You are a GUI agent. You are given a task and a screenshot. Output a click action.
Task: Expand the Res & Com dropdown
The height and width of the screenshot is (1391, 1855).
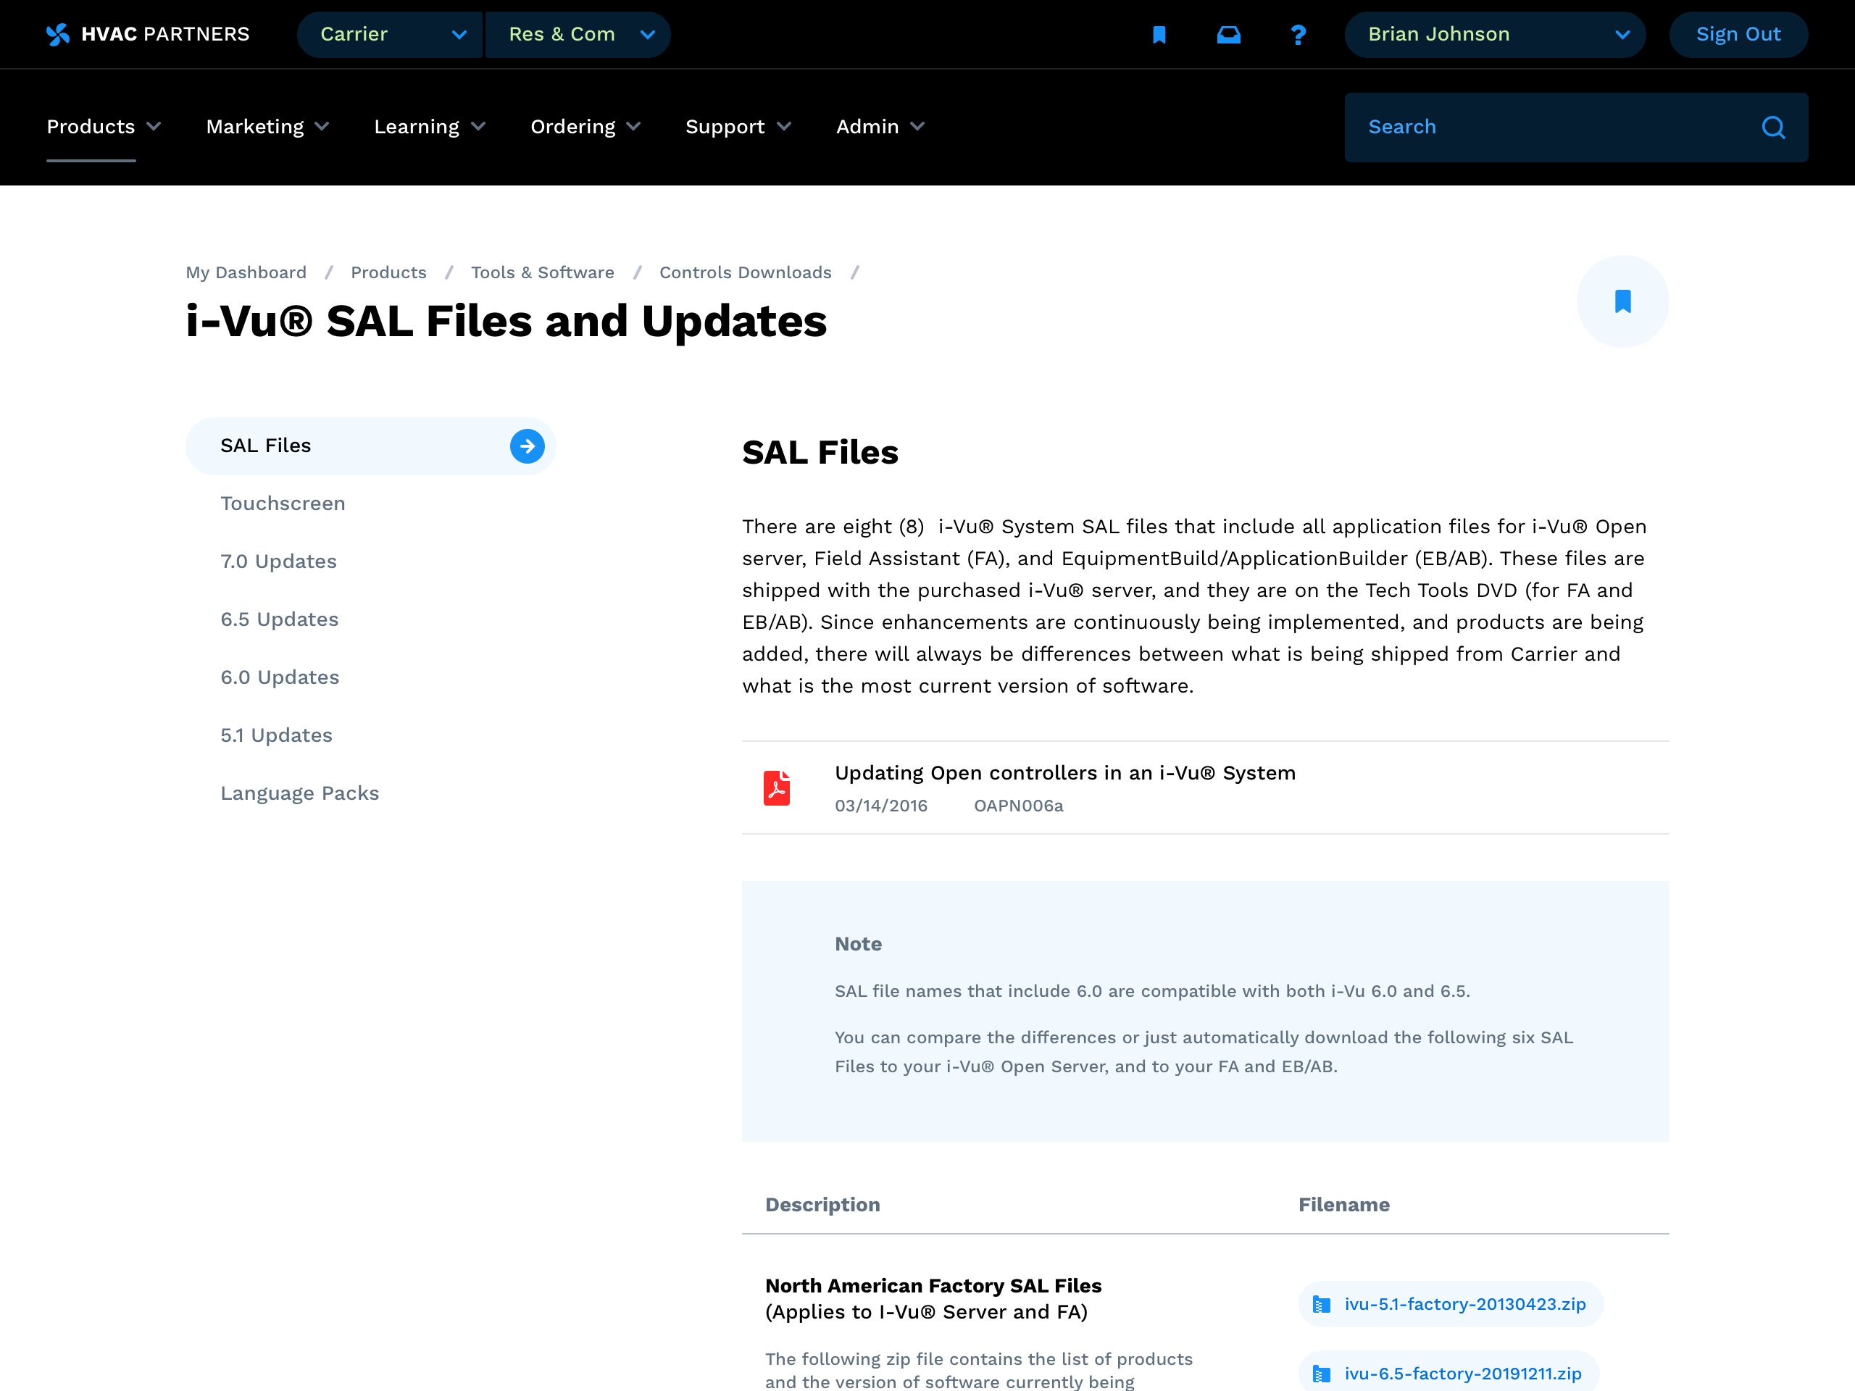pyautogui.click(x=579, y=34)
